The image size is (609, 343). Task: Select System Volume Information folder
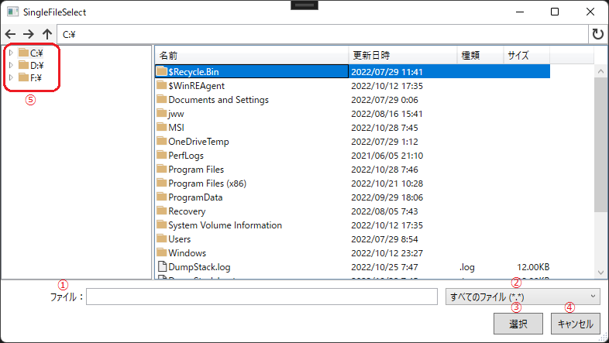click(x=225, y=225)
